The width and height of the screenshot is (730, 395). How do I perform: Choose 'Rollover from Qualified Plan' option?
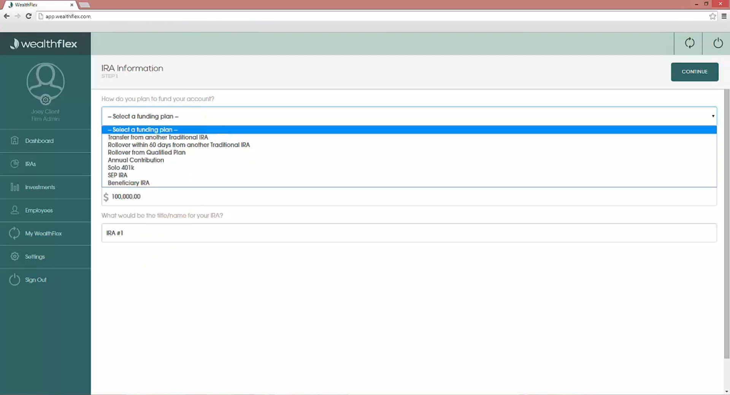click(146, 152)
